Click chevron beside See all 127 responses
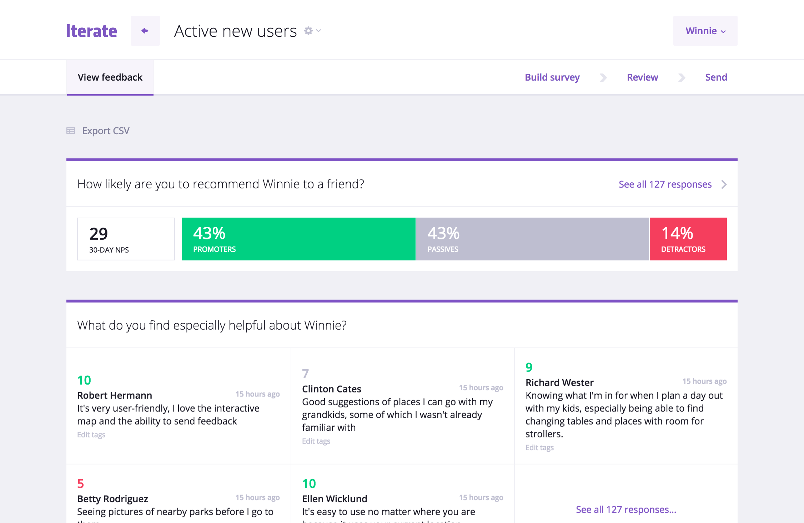The width and height of the screenshot is (804, 523). click(x=724, y=184)
